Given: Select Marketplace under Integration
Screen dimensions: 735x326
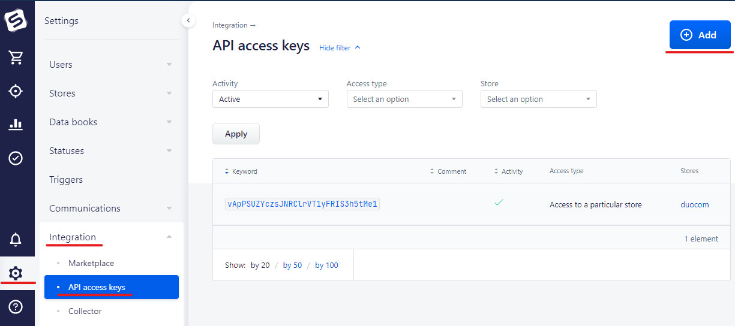Looking at the screenshot, I should [91, 263].
